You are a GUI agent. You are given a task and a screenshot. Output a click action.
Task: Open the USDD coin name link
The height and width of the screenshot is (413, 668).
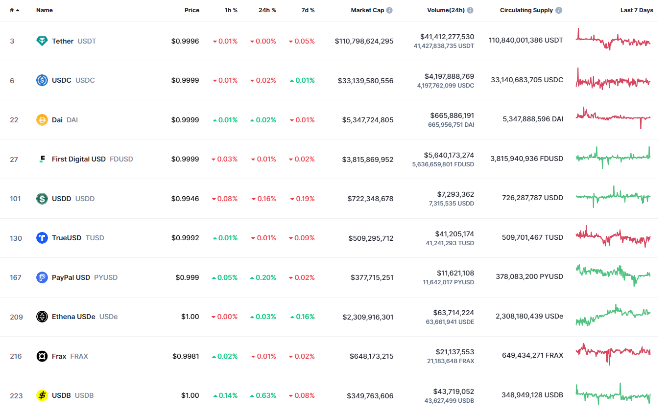point(61,199)
